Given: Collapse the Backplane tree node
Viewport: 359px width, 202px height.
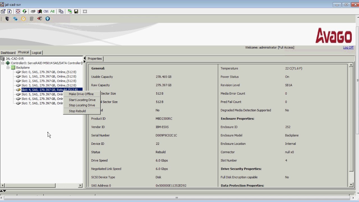Looking at the screenshot, I should pos(8,68).
